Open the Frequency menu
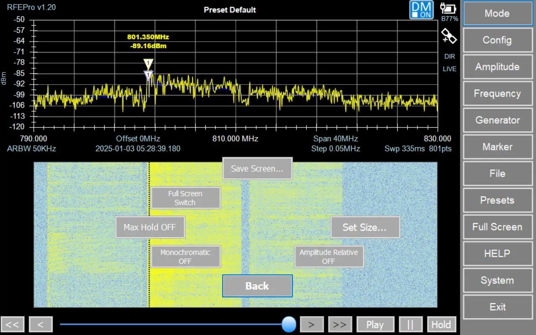This screenshot has height=335, width=536. coord(497,93)
